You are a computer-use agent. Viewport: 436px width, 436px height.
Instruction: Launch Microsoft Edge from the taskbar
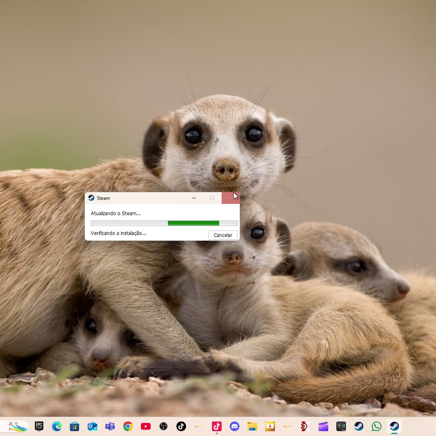pos(57,426)
